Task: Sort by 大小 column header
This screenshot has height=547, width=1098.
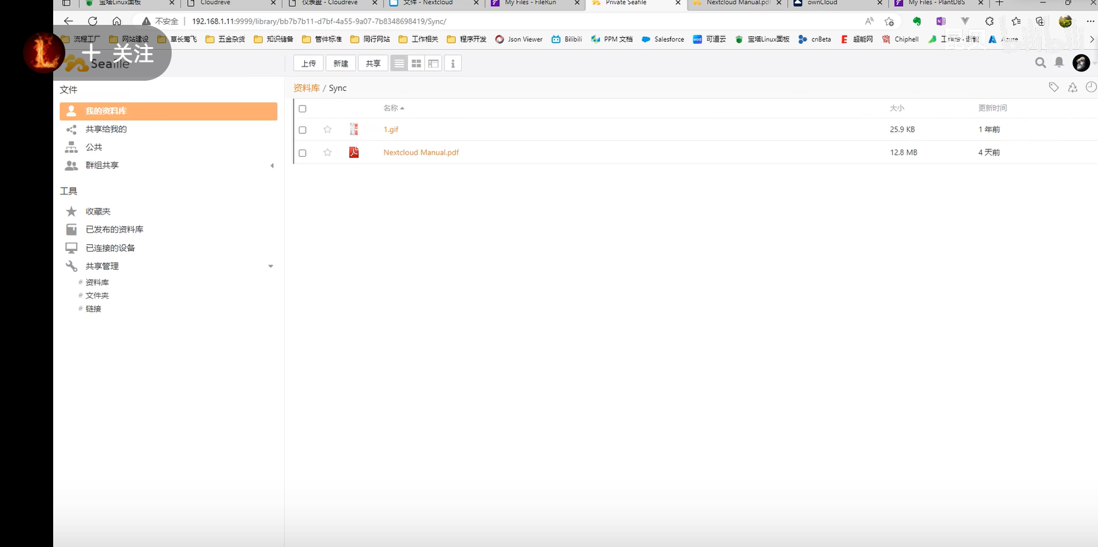Action: point(897,108)
